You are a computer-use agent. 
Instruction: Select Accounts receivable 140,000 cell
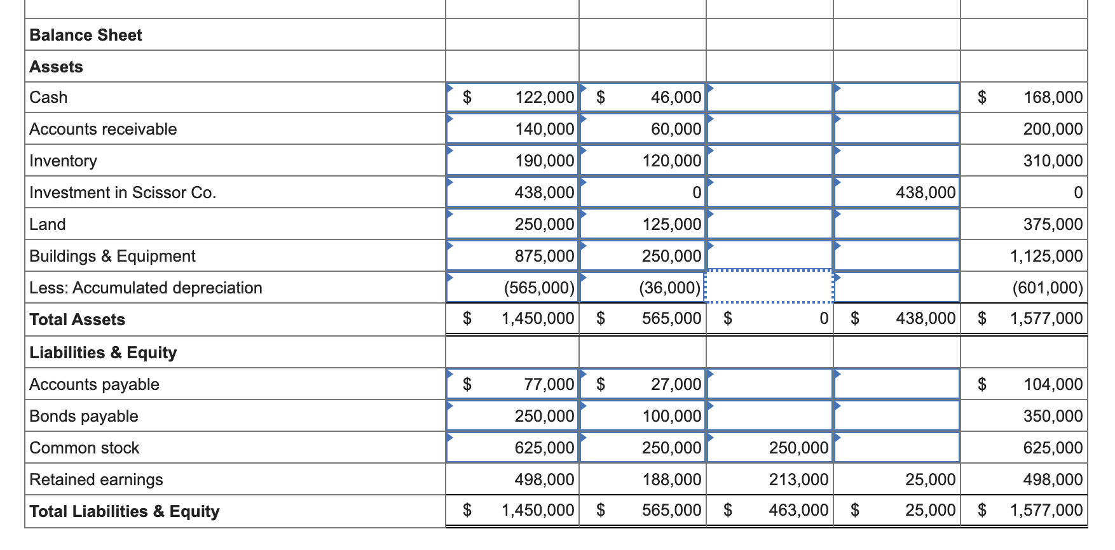pyautogui.click(x=512, y=129)
